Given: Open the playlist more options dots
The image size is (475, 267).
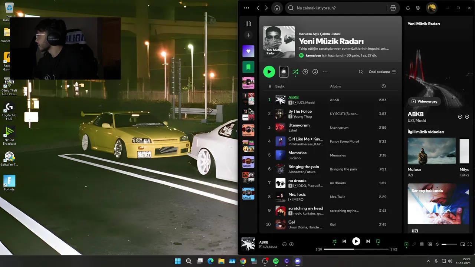Looking at the screenshot, I should coord(325,72).
